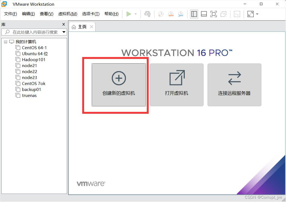Click the send Ctrl+Alt+Del toolbar icon

click(x=147, y=14)
